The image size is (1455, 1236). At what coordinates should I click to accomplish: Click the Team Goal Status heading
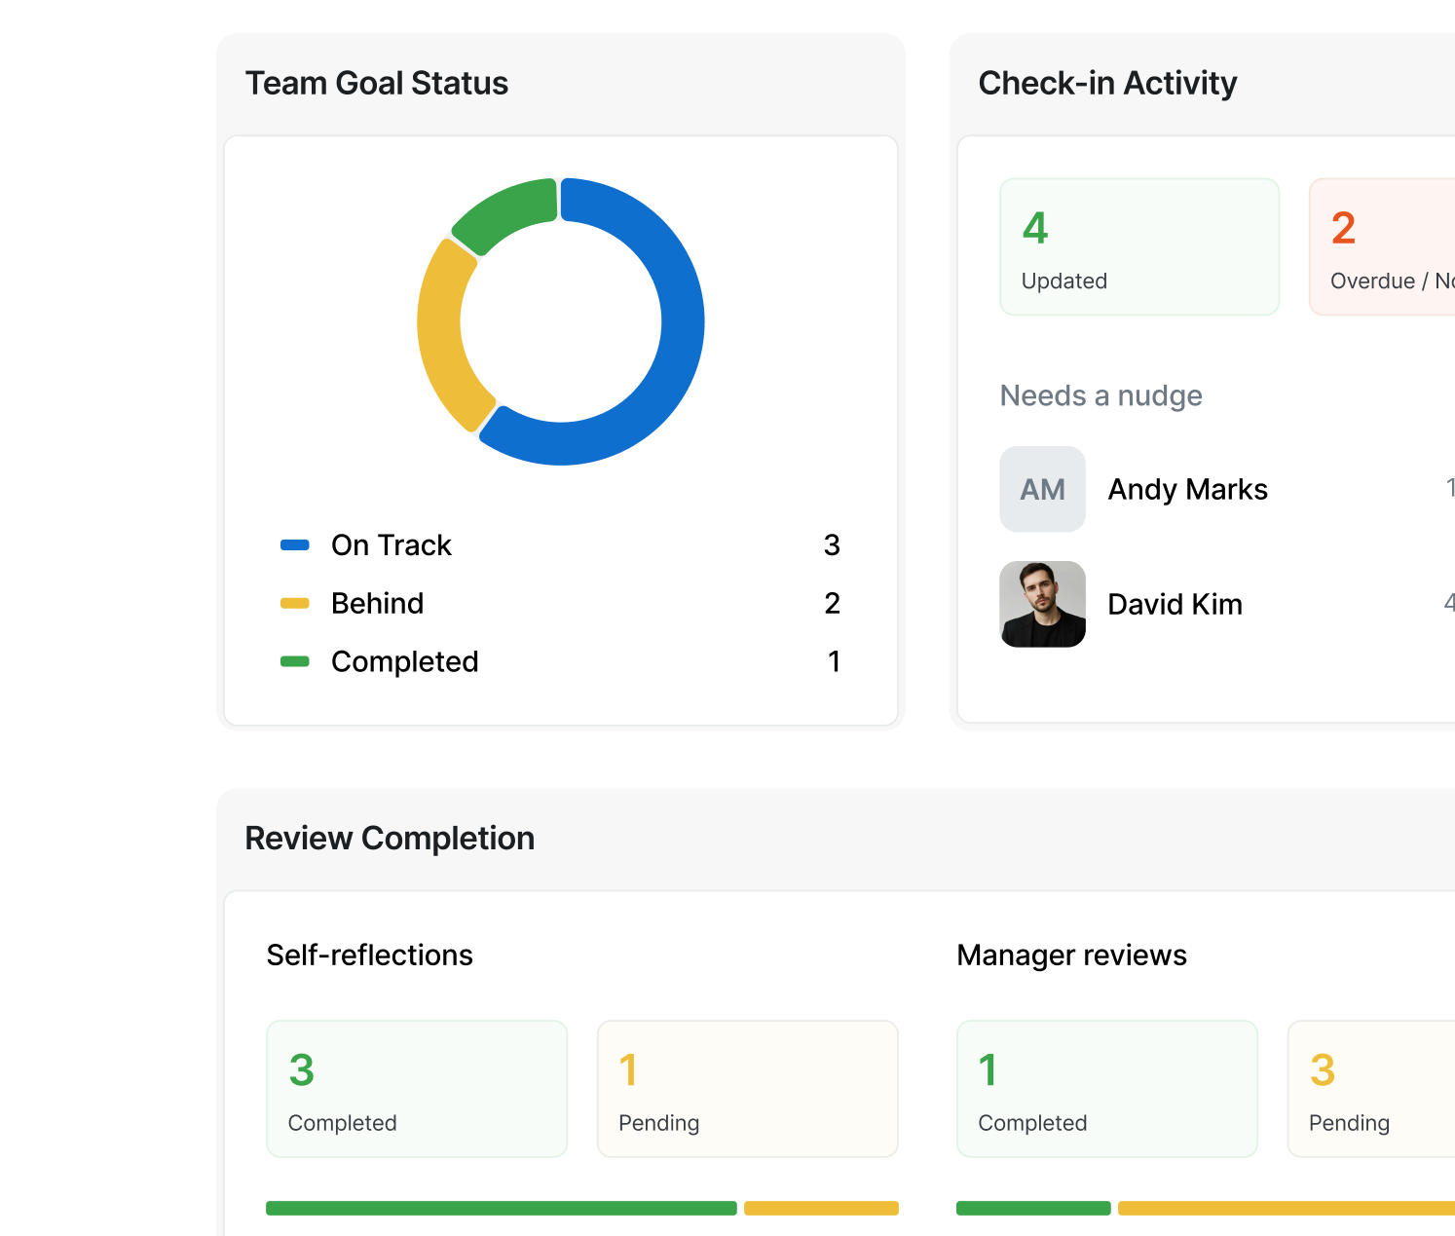pyautogui.click(x=377, y=83)
